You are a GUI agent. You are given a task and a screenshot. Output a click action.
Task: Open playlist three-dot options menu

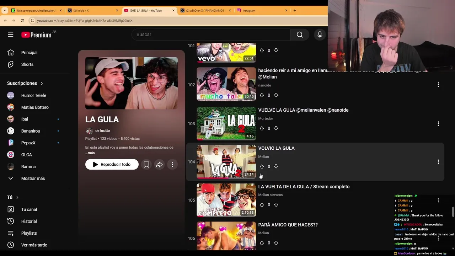tap(172, 165)
